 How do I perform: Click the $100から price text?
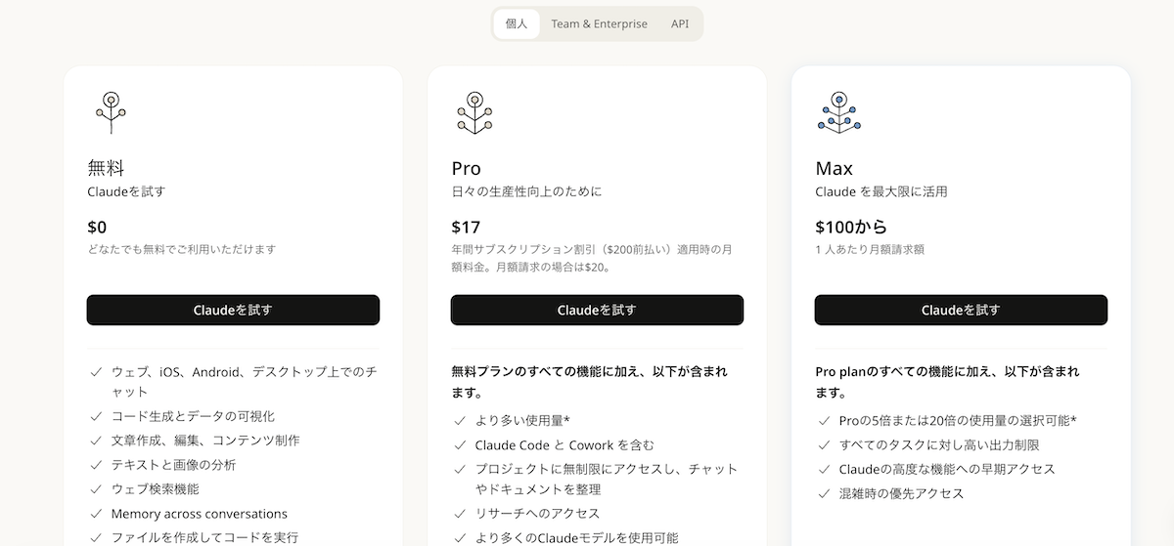850,228
